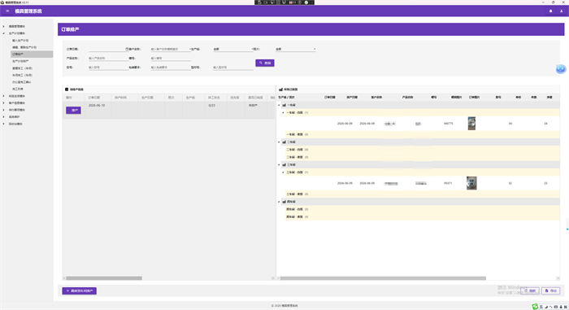Viewport: 569px width, 310px height.
Task: Click the purple 查询 search button
Action: point(264,63)
